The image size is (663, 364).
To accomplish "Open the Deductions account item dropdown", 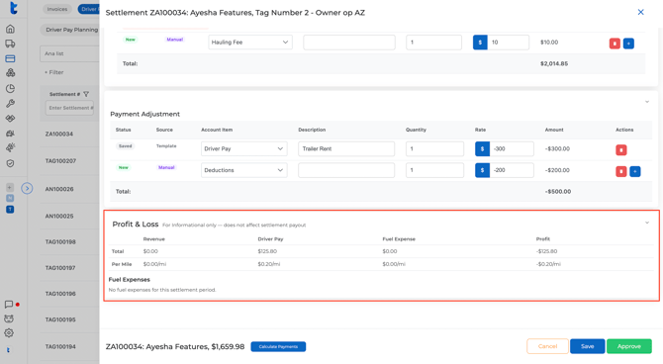I will [x=244, y=170].
